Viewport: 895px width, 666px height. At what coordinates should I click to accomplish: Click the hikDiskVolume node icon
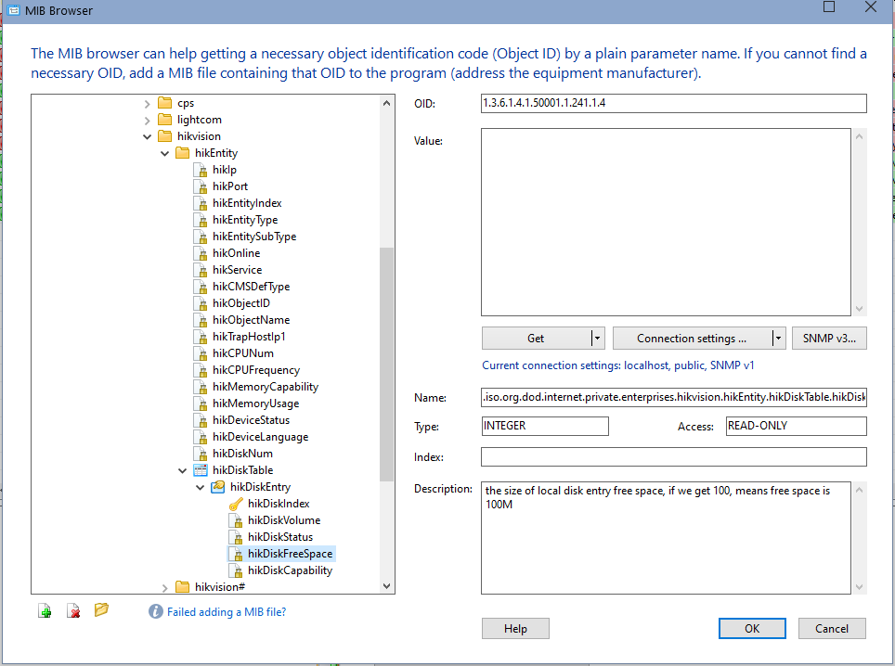[x=236, y=520]
